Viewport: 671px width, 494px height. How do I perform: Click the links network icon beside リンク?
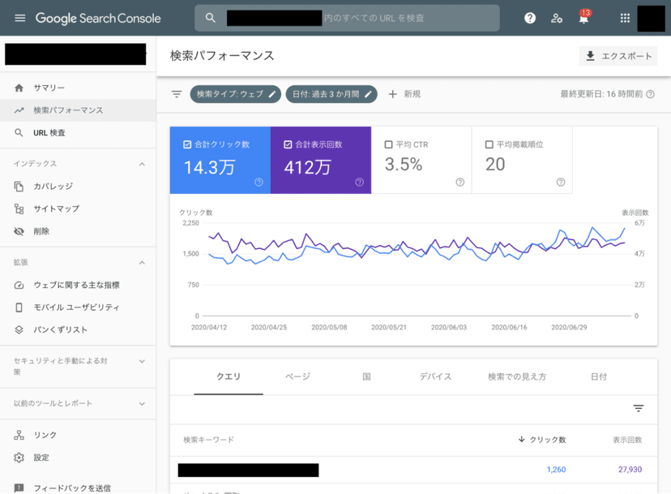pyautogui.click(x=19, y=435)
